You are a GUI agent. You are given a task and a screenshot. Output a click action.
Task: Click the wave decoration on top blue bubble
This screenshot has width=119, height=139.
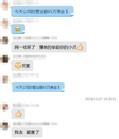[72, 15]
